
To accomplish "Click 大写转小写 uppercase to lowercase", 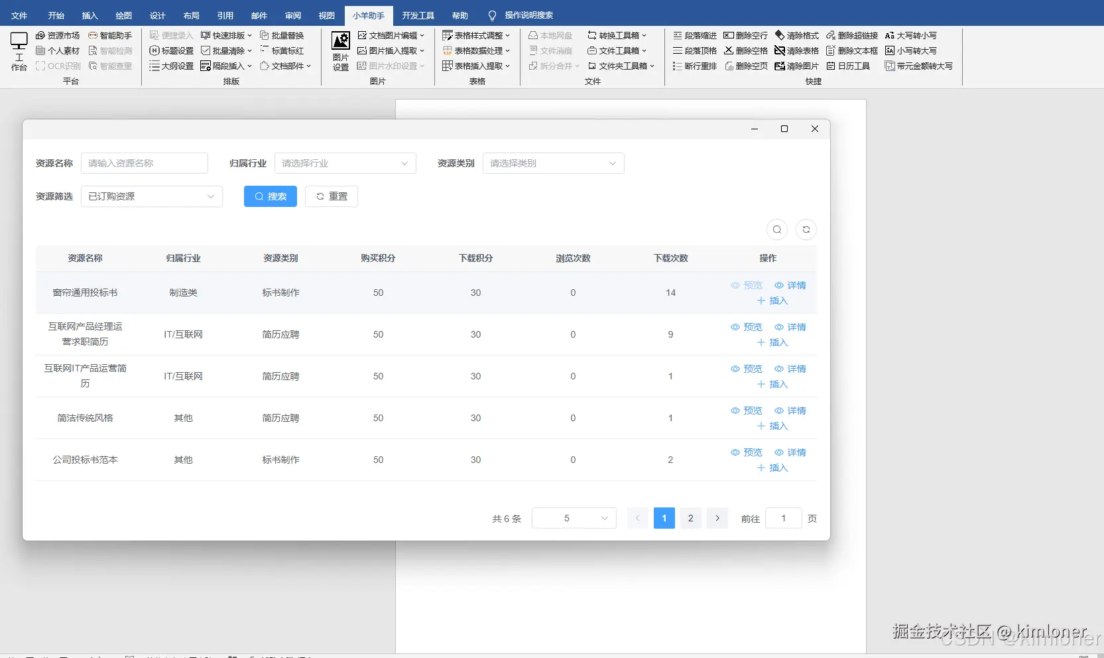I will click(911, 35).
